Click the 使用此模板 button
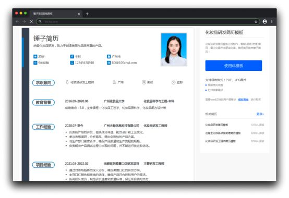 click(x=234, y=66)
